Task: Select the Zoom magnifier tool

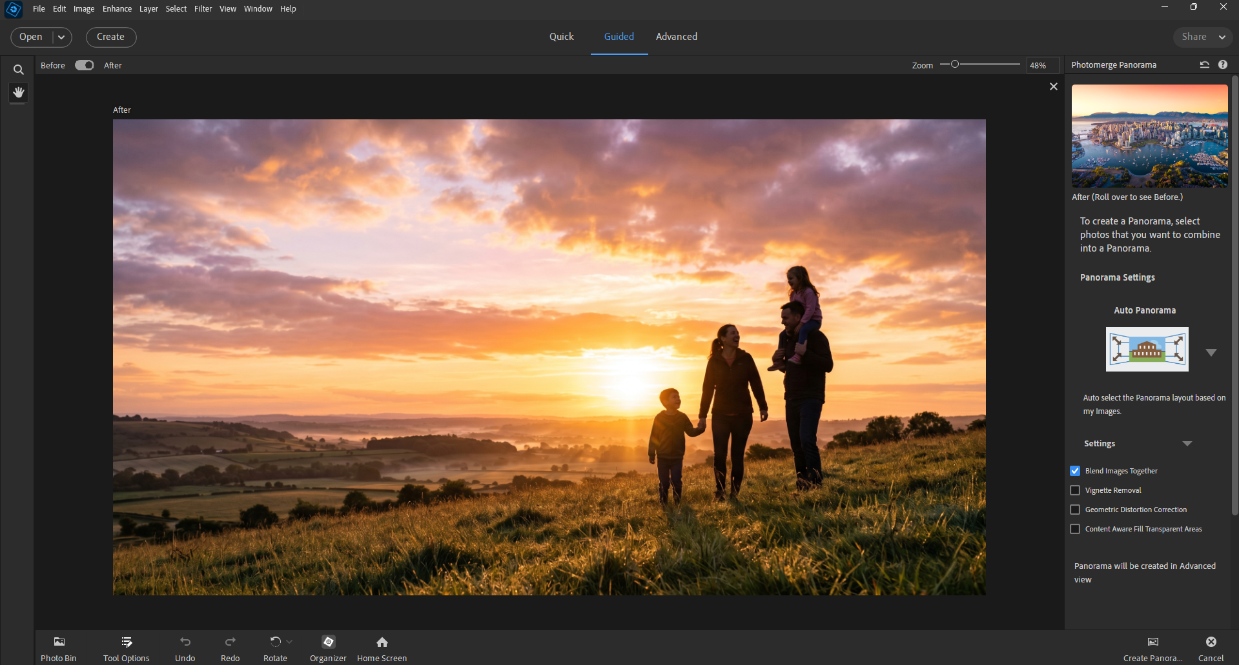Action: tap(18, 70)
